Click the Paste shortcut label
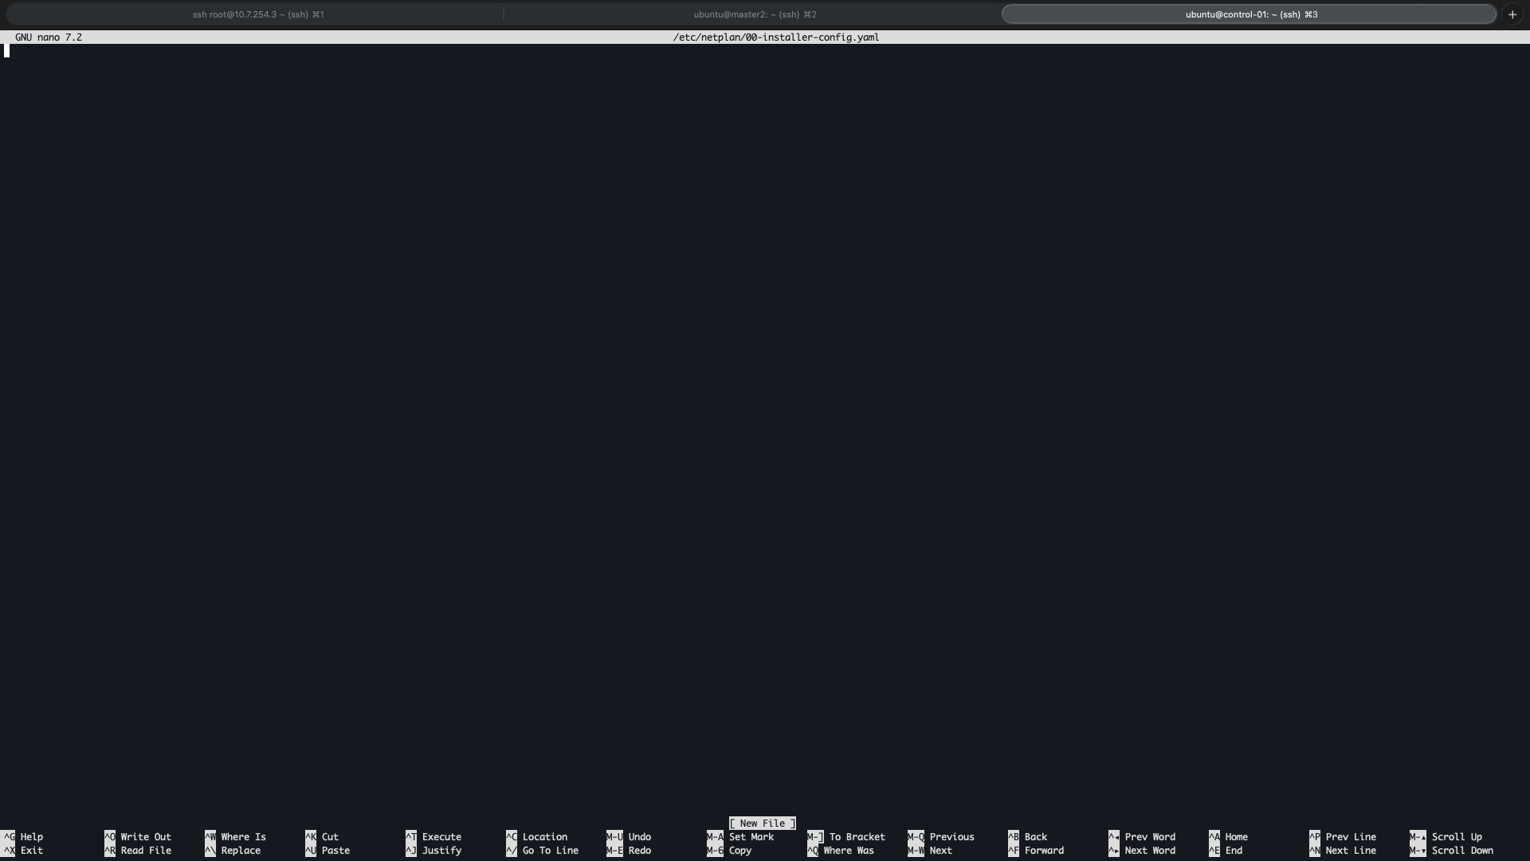This screenshot has height=861, width=1530. point(335,851)
